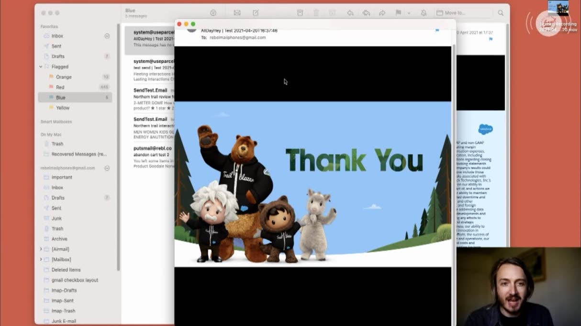This screenshot has height=326, width=581.
Task: Click the presenter webcam video thumbnail
Action: [x=519, y=287]
